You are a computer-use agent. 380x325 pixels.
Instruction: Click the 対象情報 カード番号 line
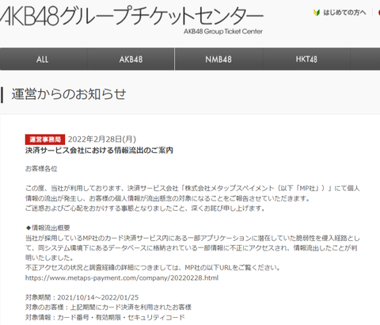click(x=105, y=317)
